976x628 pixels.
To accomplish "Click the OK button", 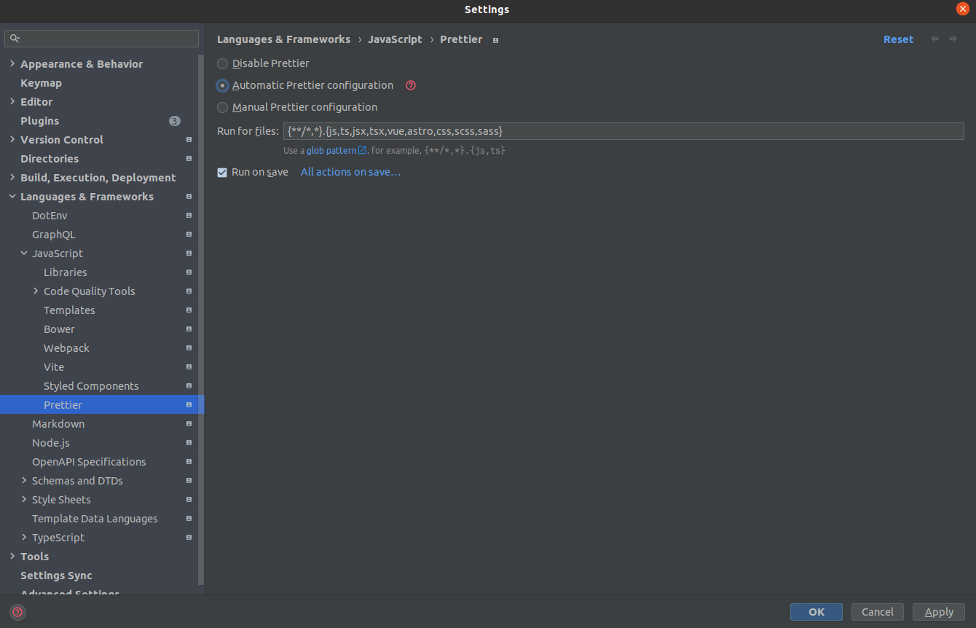I will tap(816, 612).
